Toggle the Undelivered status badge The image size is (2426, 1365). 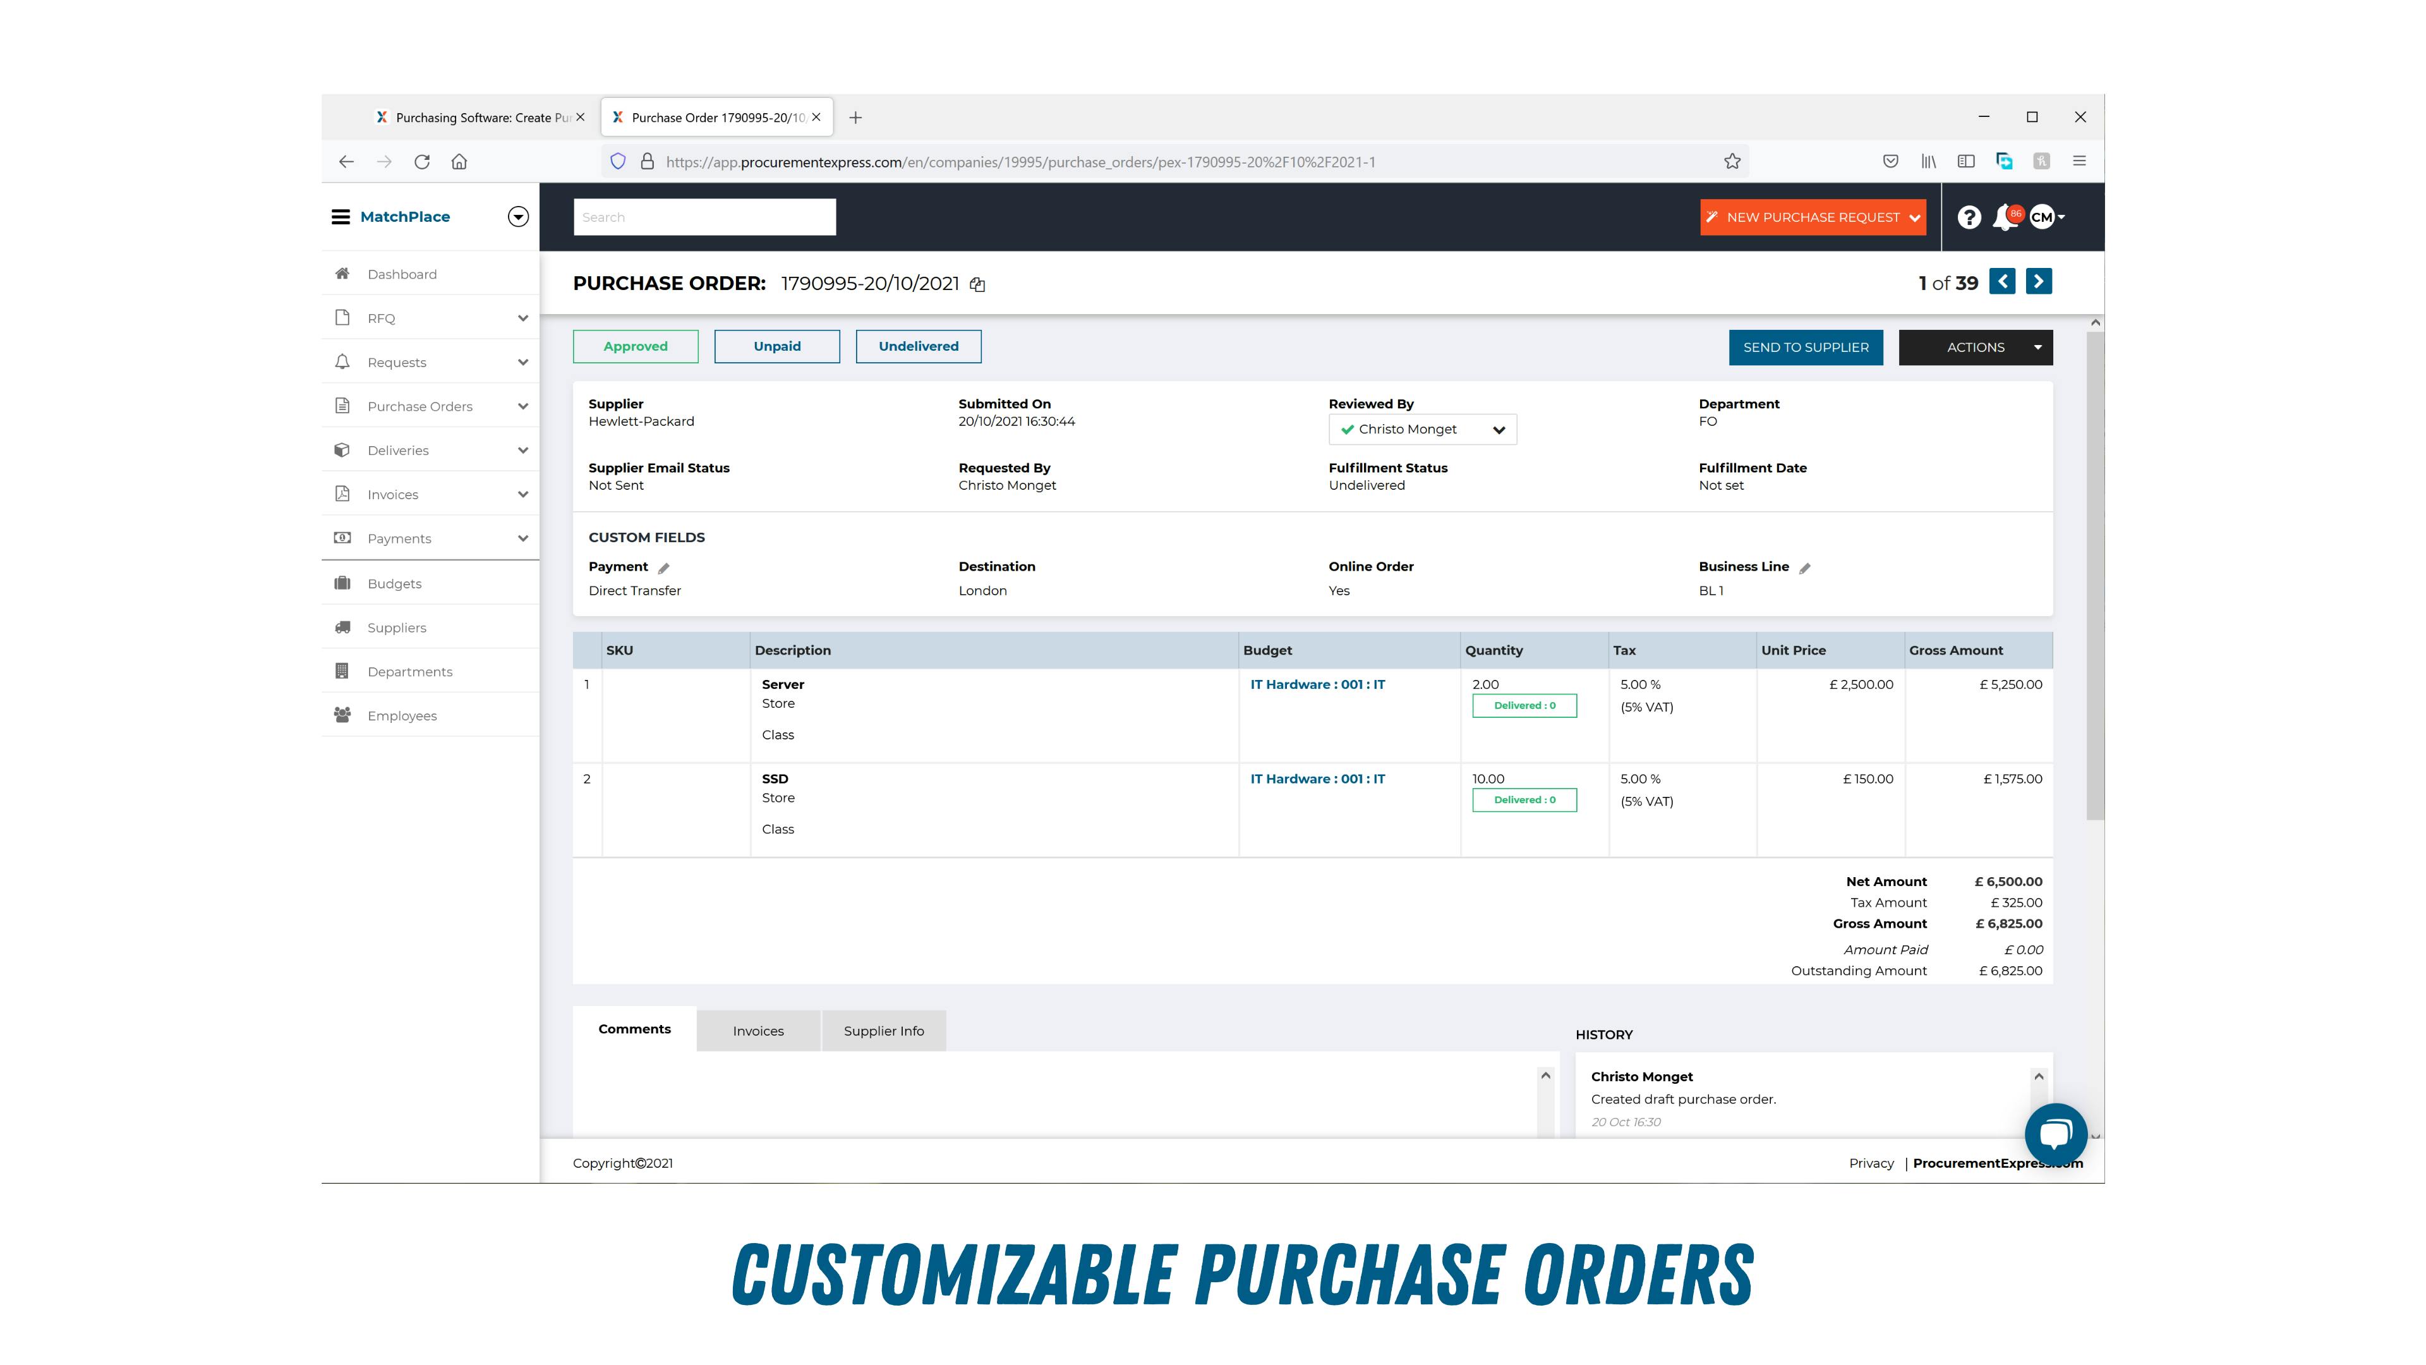[x=918, y=346]
